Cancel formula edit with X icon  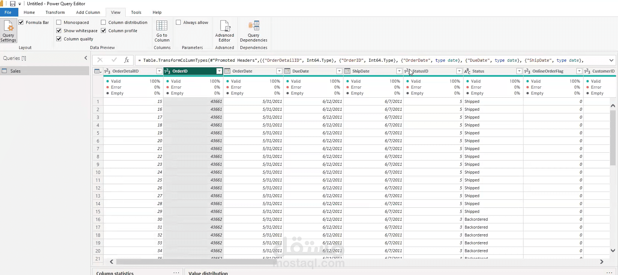click(x=100, y=60)
